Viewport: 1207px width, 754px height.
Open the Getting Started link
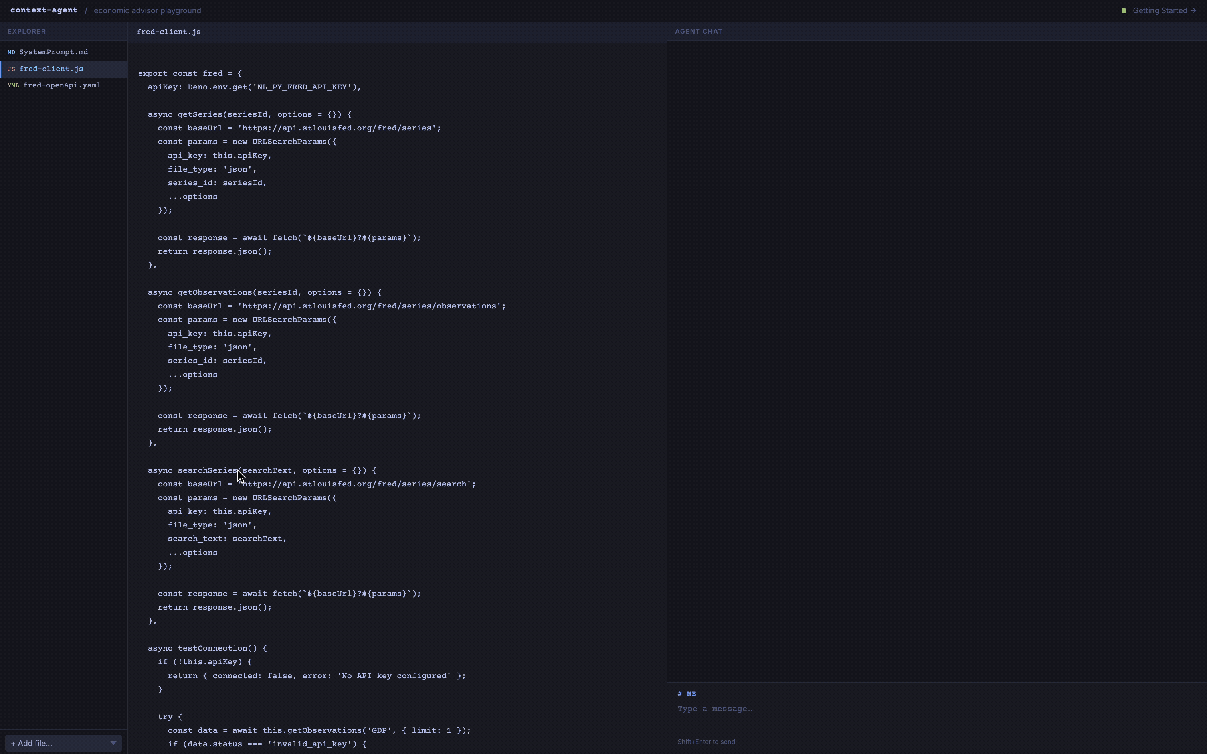(x=1164, y=10)
